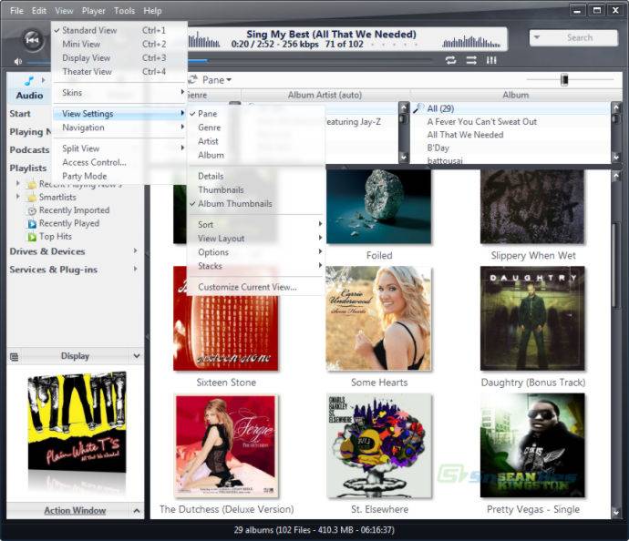This screenshot has width=629, height=541.
Task: Open the File menu
Action: [x=16, y=11]
